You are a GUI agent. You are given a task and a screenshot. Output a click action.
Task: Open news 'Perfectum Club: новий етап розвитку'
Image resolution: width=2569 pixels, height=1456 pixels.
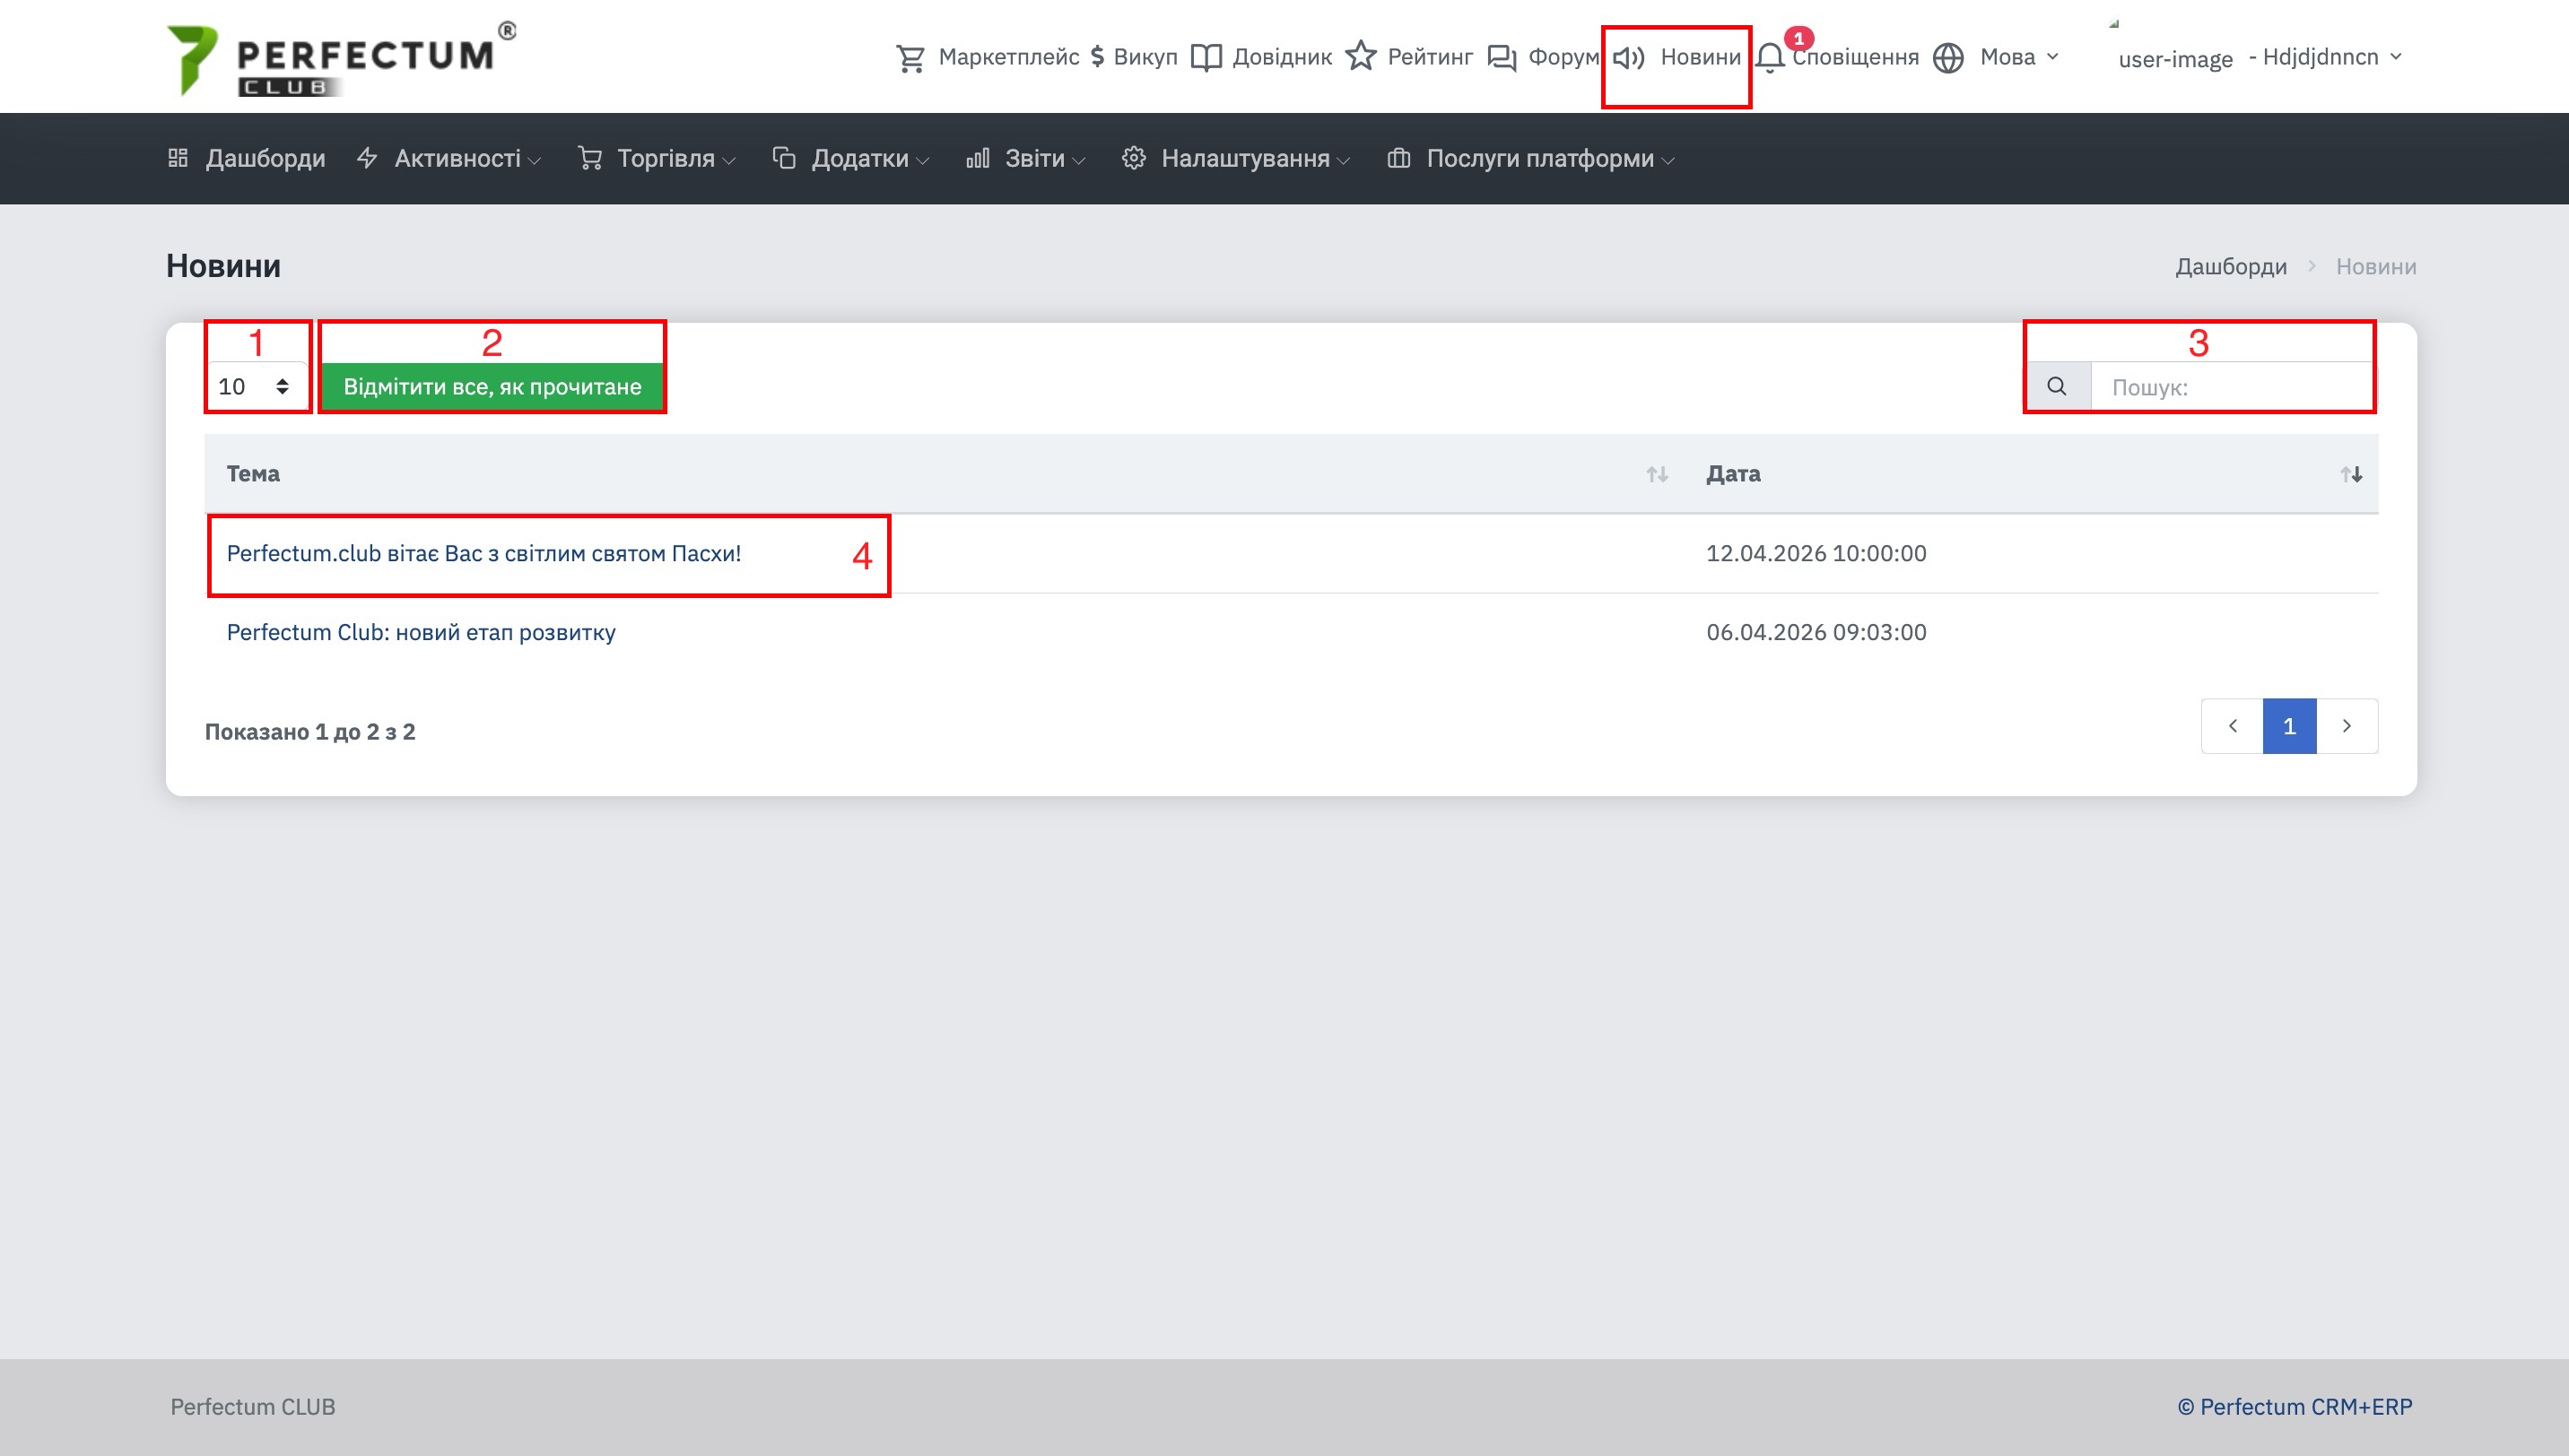coord(422,632)
